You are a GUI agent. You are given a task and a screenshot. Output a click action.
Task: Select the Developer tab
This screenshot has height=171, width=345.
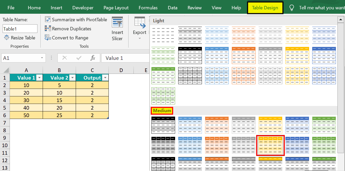click(83, 8)
